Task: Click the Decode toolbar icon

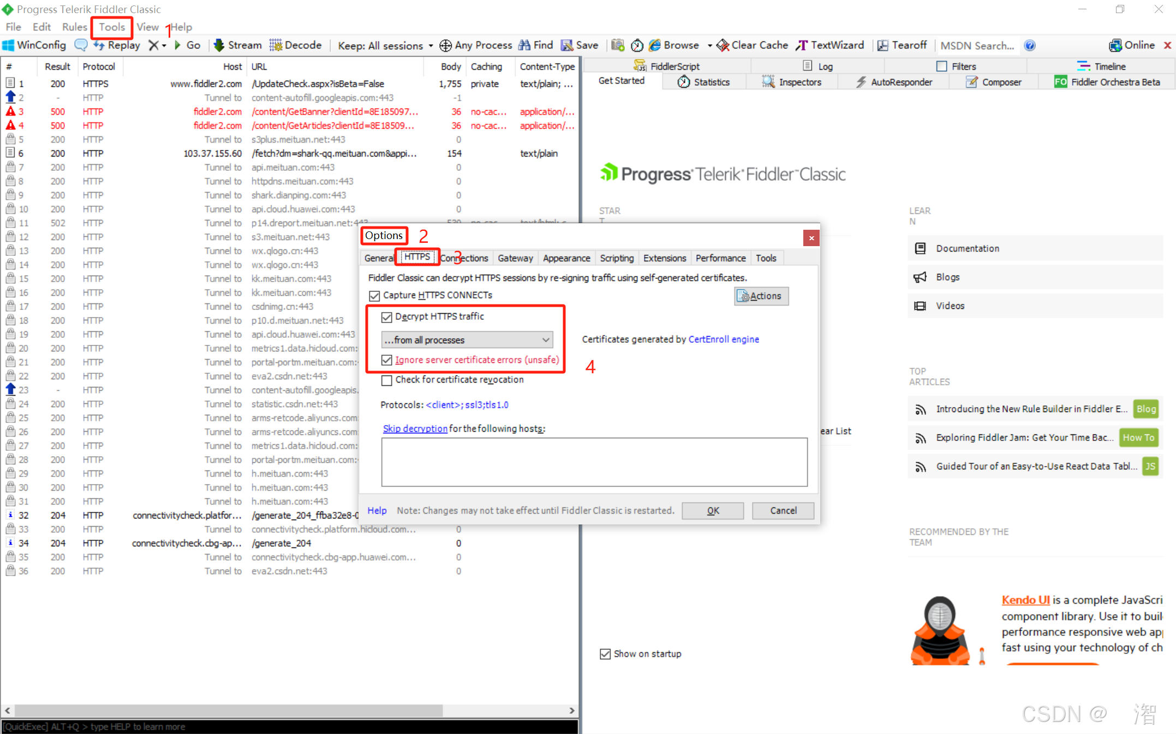Action: click(276, 45)
